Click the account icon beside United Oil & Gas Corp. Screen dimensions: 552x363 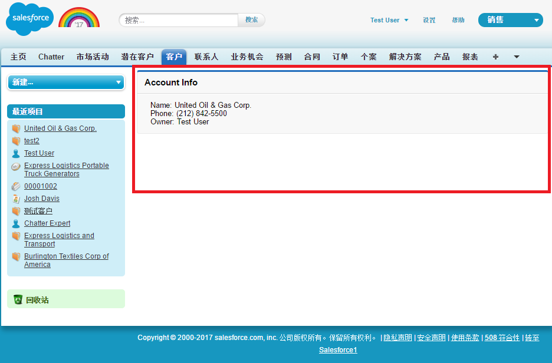click(x=16, y=128)
